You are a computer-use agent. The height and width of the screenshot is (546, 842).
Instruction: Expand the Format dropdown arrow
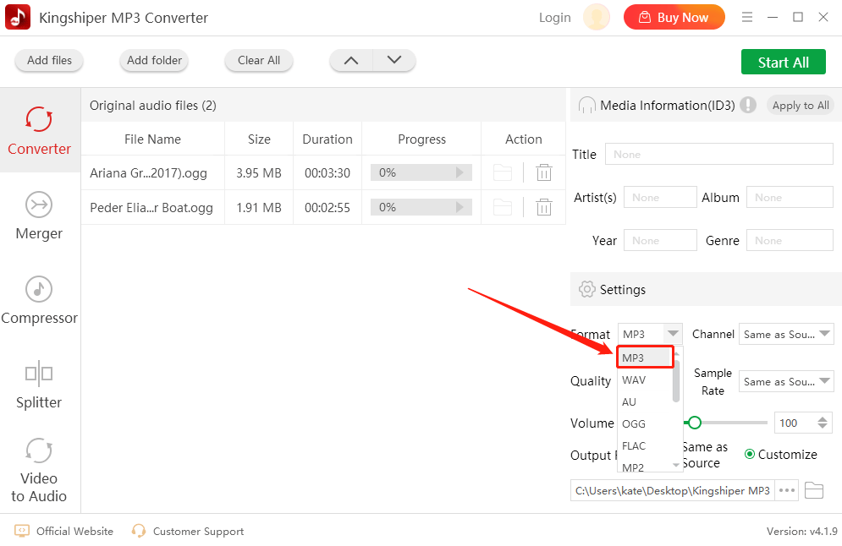tap(673, 334)
